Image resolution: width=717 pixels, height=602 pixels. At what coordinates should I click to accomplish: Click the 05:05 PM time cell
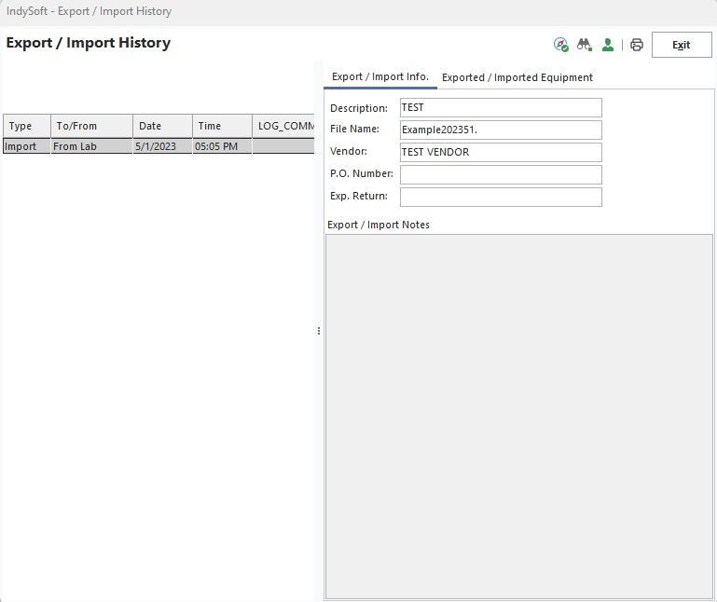[222, 146]
